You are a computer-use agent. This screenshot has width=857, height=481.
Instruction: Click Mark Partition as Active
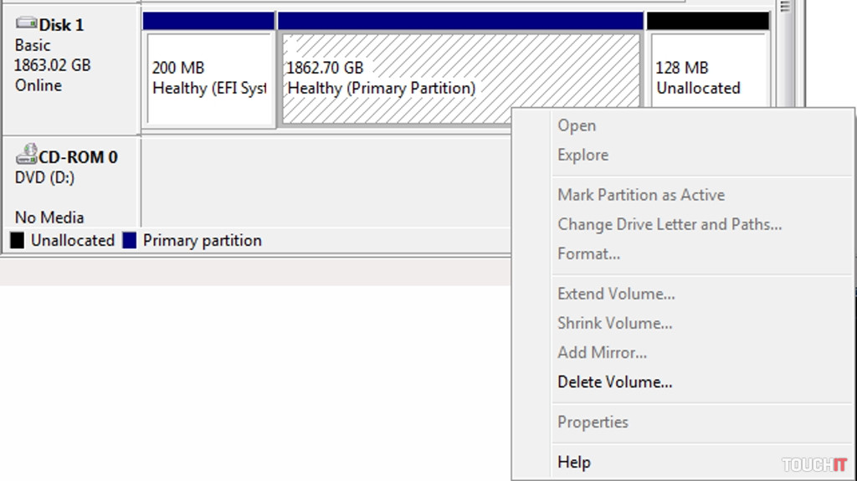point(641,195)
